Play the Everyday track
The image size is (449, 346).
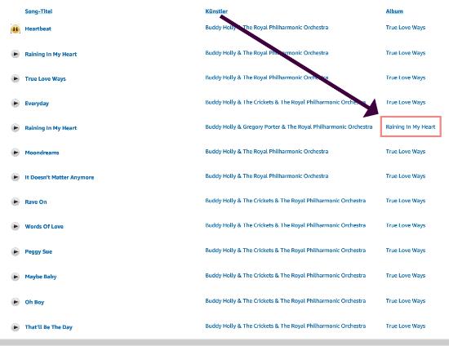coord(16,103)
